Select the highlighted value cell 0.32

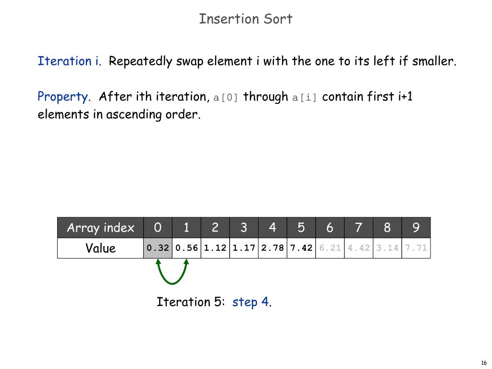click(158, 248)
